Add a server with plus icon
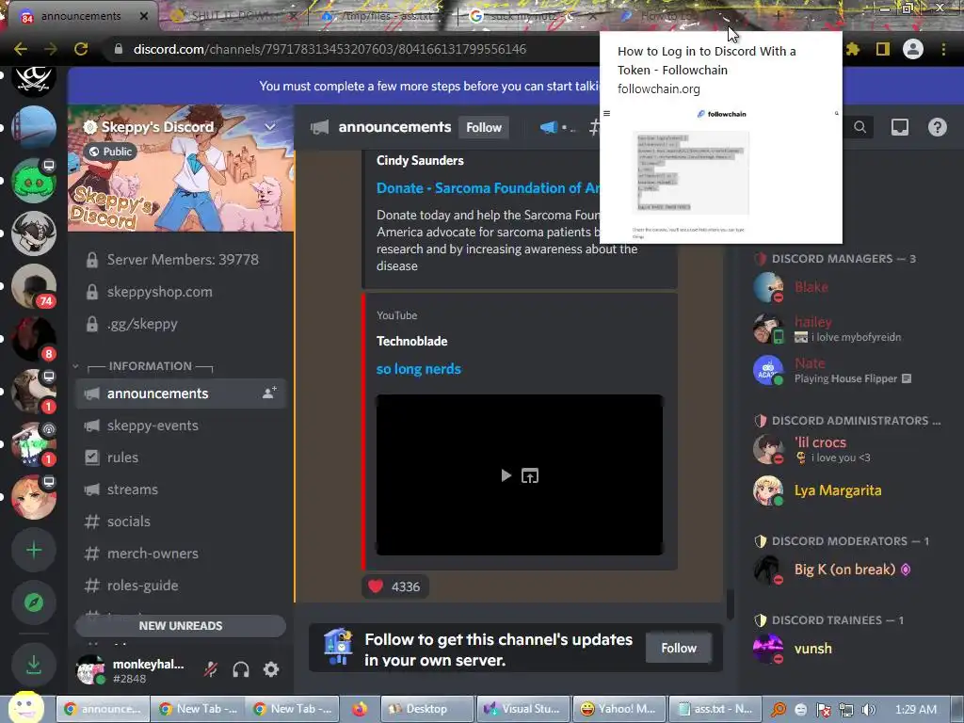This screenshot has width=964, height=723. [x=34, y=550]
